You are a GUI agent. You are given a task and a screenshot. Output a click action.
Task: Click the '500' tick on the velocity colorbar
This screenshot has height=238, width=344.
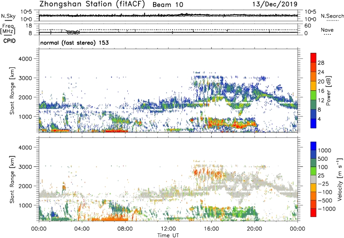[x=322, y=159]
